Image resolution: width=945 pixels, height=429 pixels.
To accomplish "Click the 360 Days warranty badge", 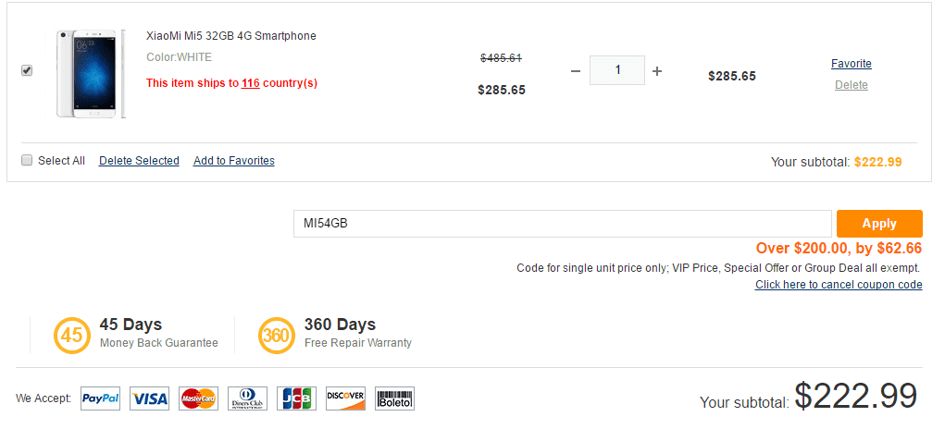I will pyautogui.click(x=276, y=335).
